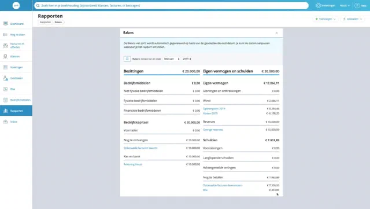Expand the Toevoegen dropdown
Image resolution: width=370 pixels, height=209 pixels.
coord(325,19)
